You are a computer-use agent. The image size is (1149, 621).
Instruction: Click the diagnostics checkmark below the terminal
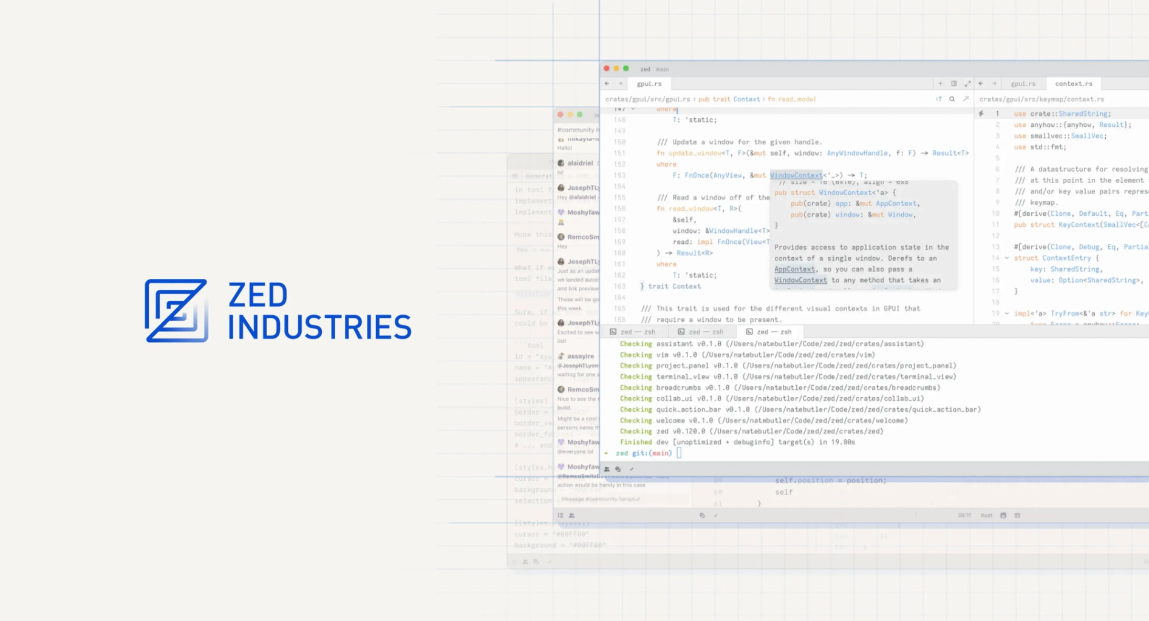[632, 469]
